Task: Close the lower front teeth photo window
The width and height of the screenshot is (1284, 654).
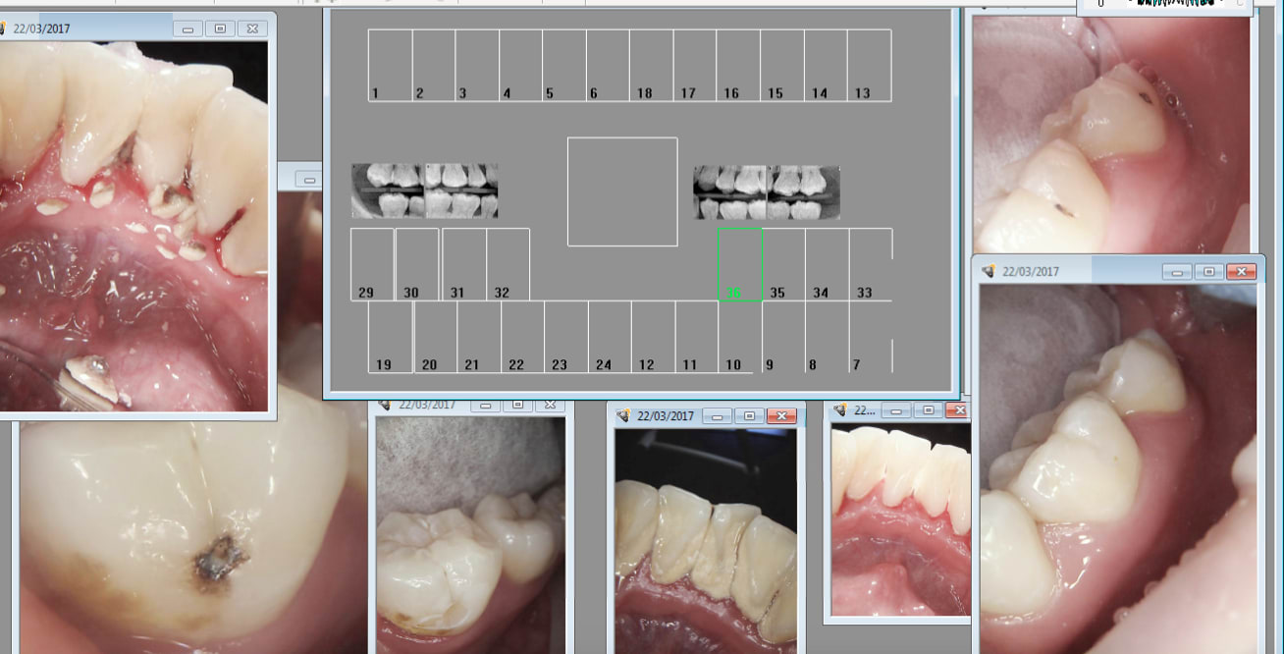Action: [x=781, y=416]
